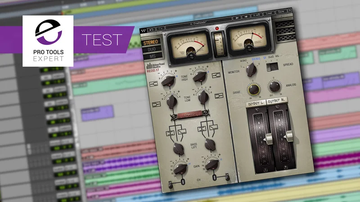Click the Analog noise knob

pyautogui.click(x=274, y=87)
